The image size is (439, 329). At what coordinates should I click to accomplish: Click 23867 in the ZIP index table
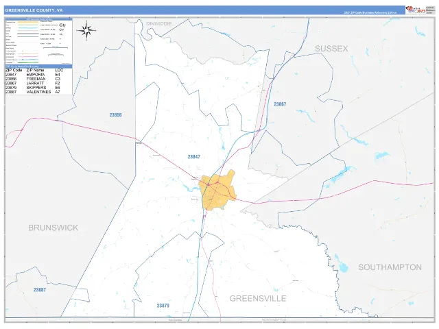coord(11,84)
